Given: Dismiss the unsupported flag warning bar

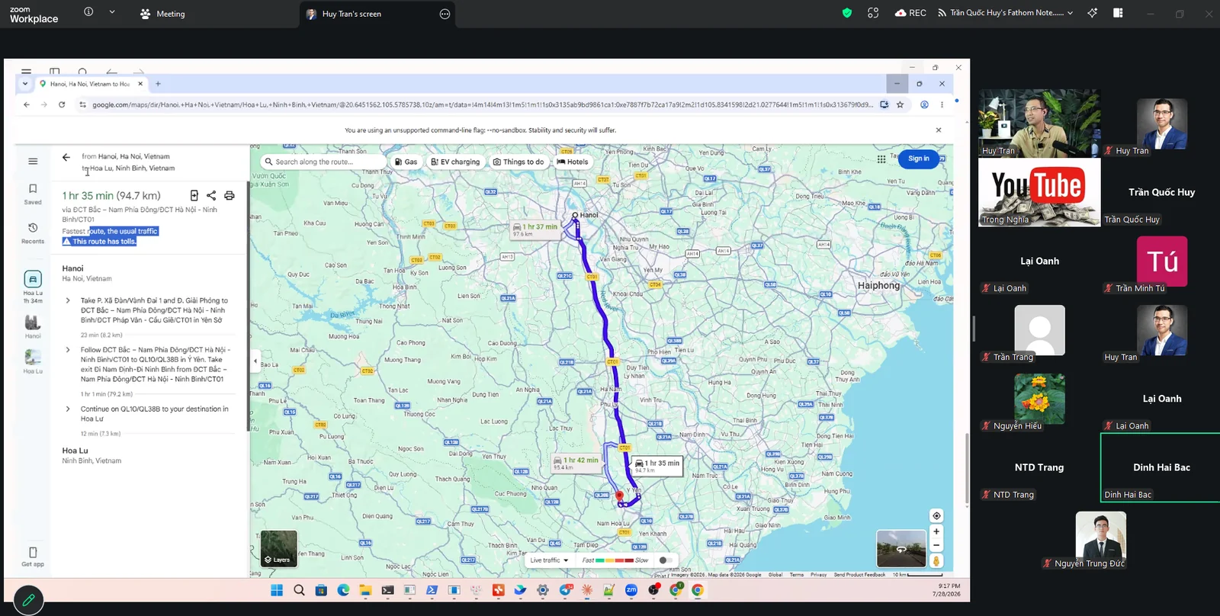Looking at the screenshot, I should (939, 130).
